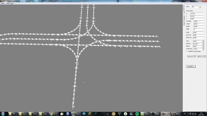Expand the Blinker dropdown
Screen dimensions: 207x116
point(203,46)
